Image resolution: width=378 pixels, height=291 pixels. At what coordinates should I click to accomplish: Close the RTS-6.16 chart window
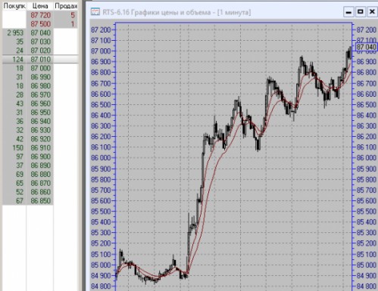[372, 12]
